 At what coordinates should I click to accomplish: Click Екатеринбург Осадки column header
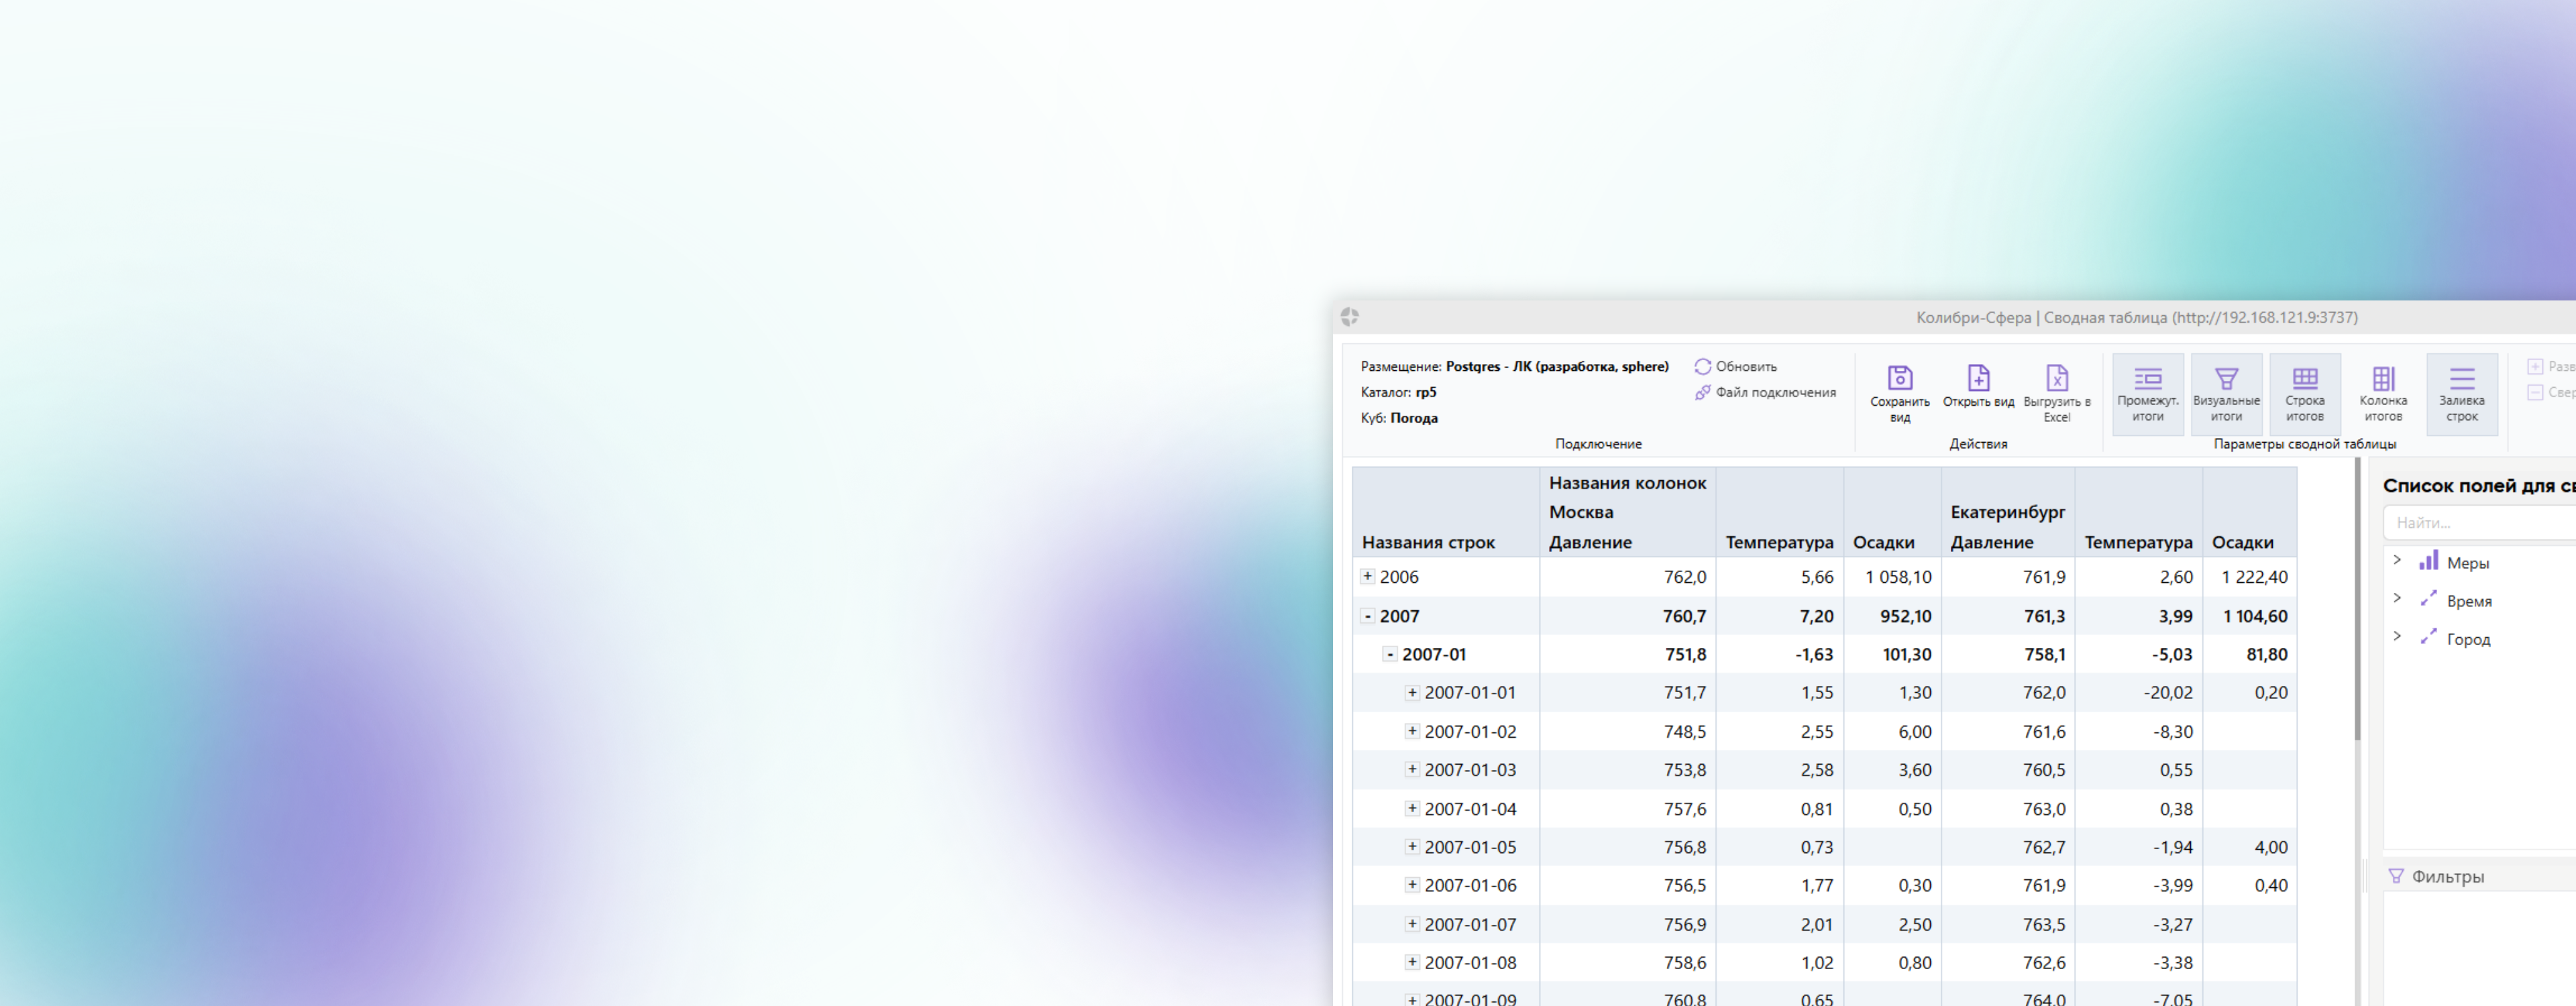click(2242, 542)
